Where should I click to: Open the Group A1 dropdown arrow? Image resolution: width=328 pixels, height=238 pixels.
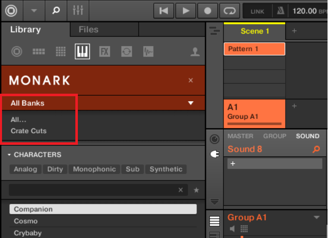click(316, 217)
